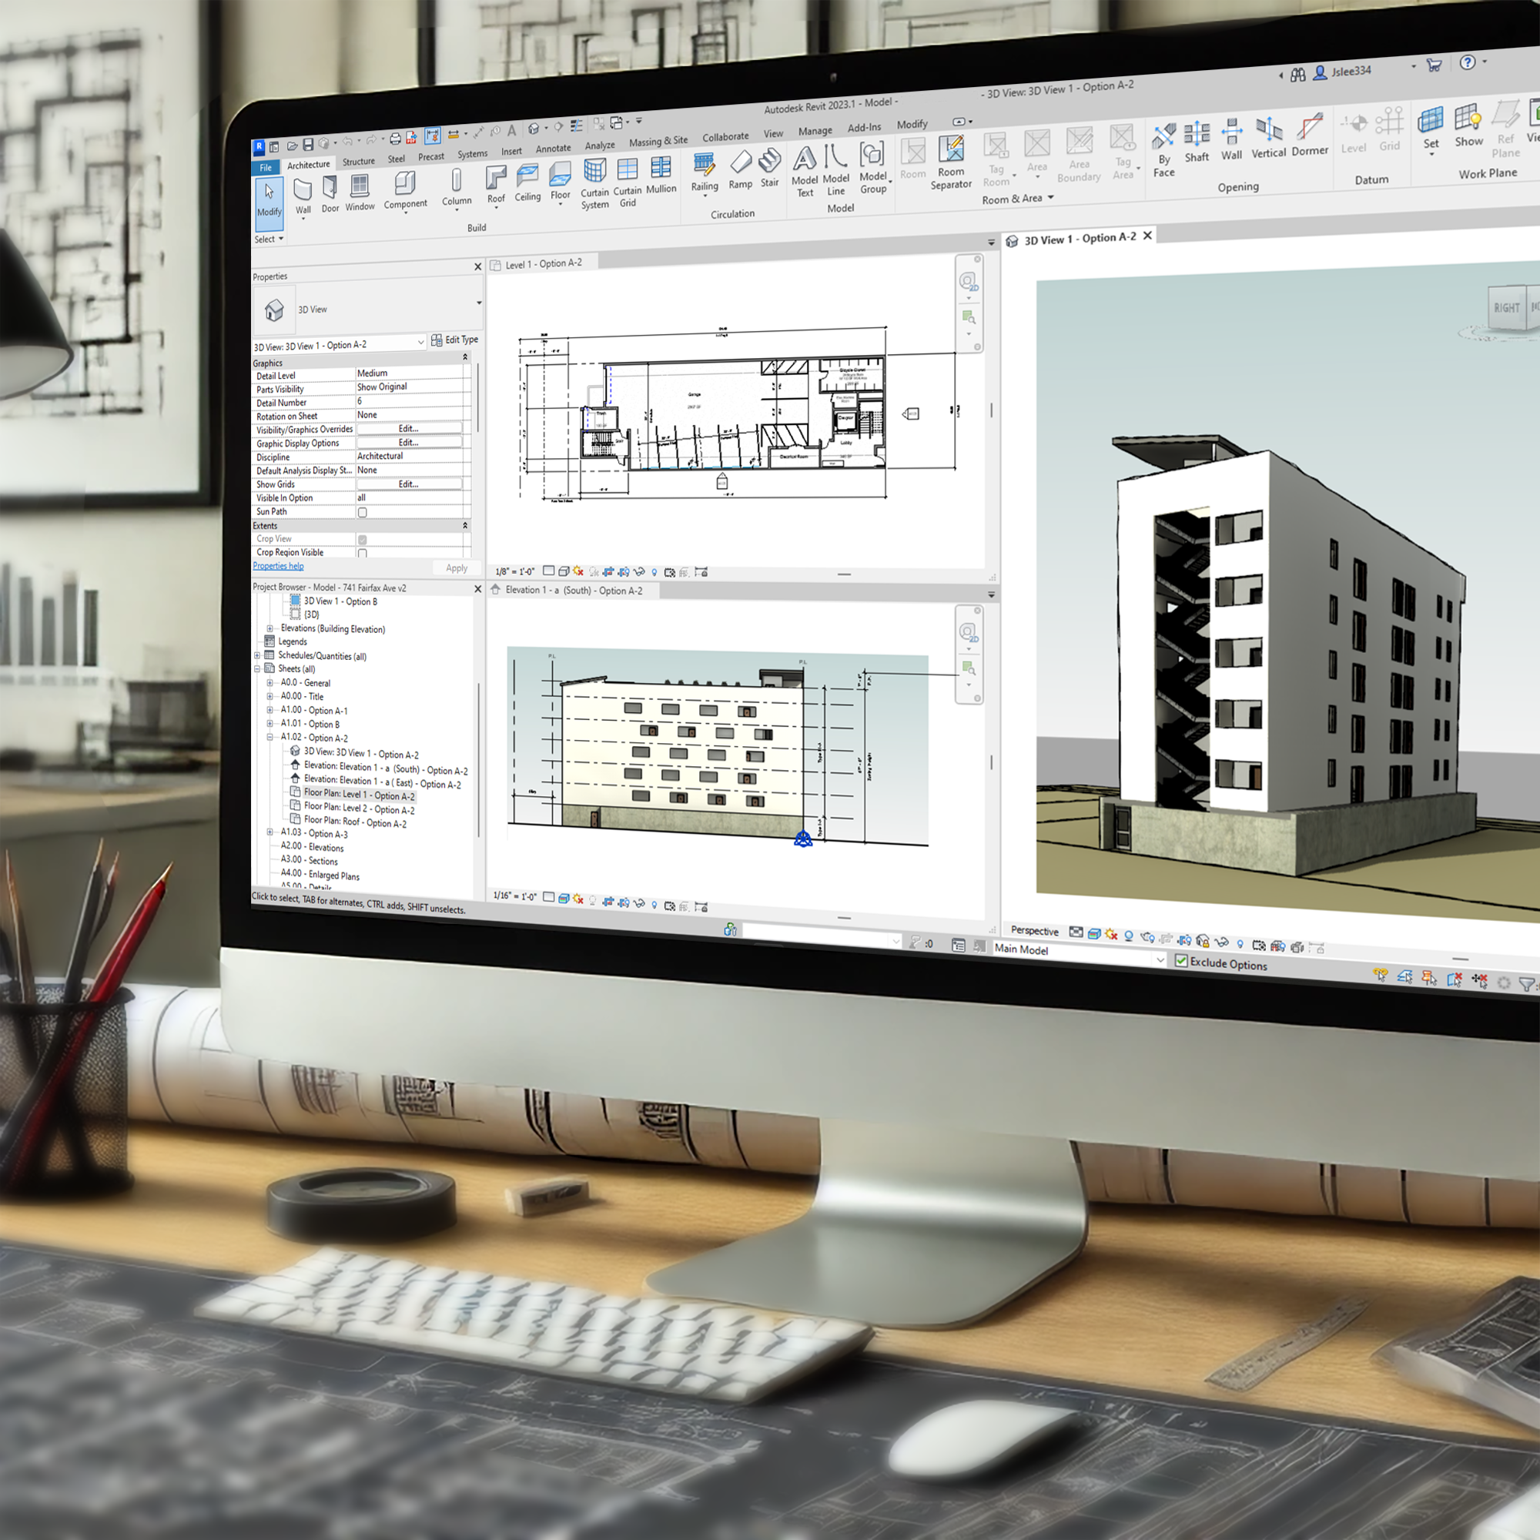This screenshot has height=1540, width=1540.
Task: Click the RIGHT face of ViewCube
Action: (1505, 308)
